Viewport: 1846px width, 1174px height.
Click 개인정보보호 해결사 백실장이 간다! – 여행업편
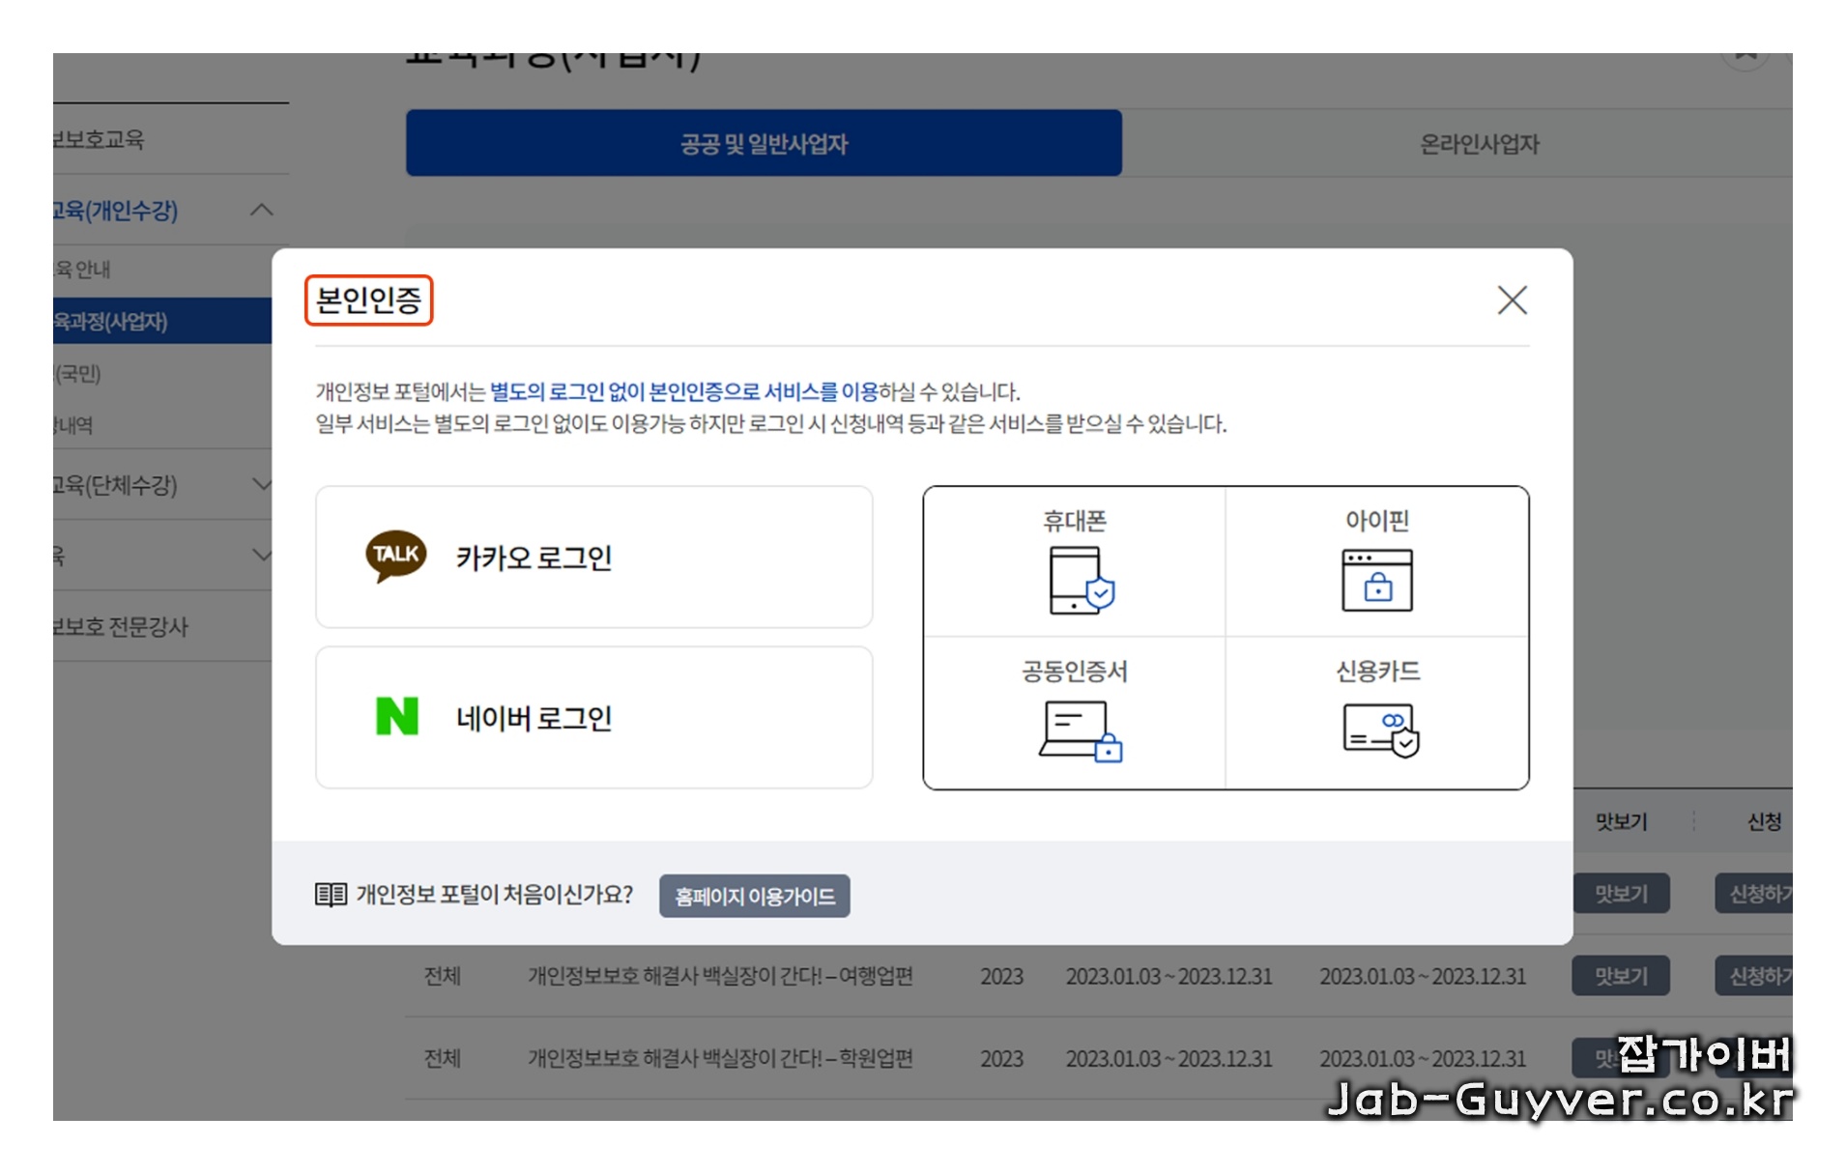[x=720, y=976]
